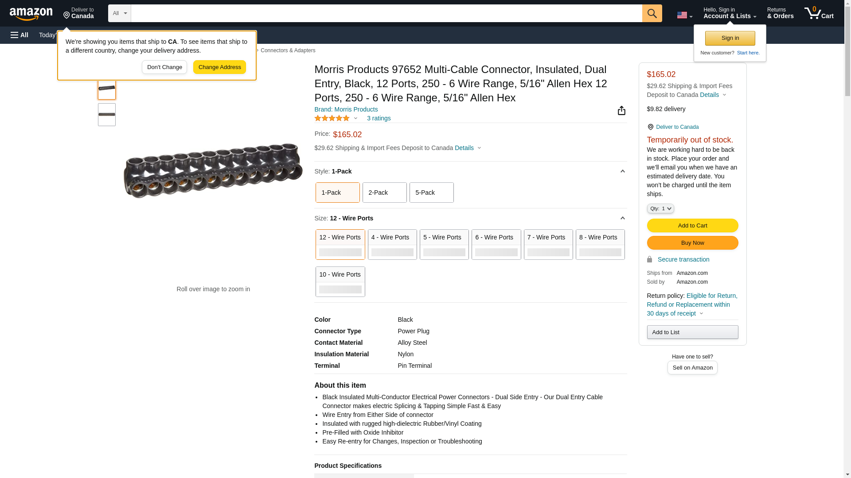Screen dimensions: 851x478
Task: Choose the 4 - Wire Ports size
Action: point(392,244)
